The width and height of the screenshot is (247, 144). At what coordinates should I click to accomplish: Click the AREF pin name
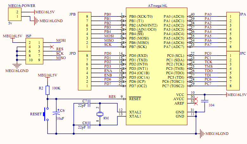[179, 103]
